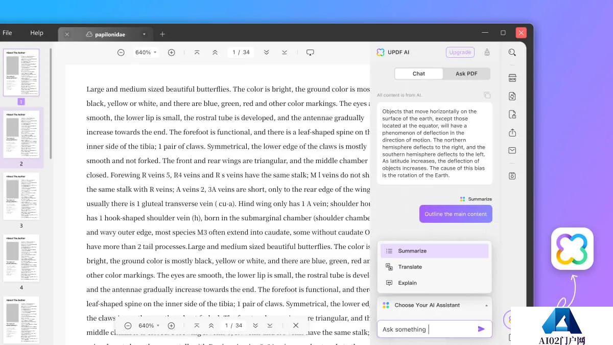Select page 3 thumbnail

click(21, 197)
